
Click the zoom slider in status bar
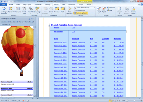tap(134, 101)
